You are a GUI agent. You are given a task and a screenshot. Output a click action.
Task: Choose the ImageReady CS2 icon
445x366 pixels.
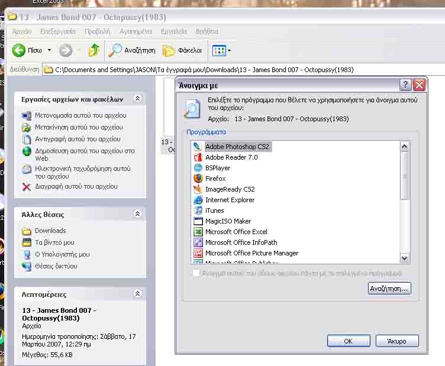coord(198,189)
